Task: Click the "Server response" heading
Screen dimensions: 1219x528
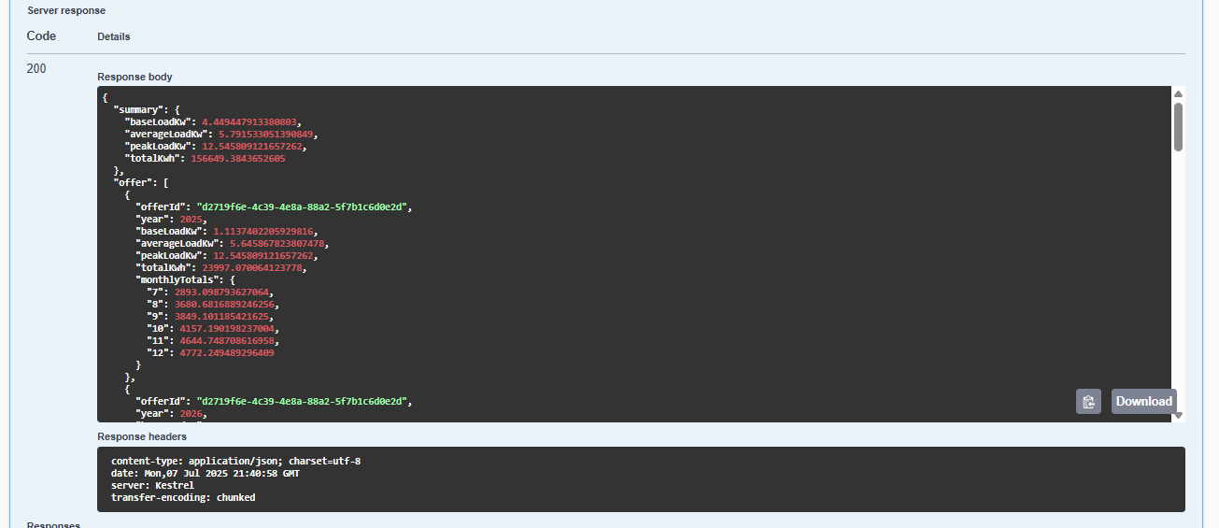Action: click(x=66, y=10)
